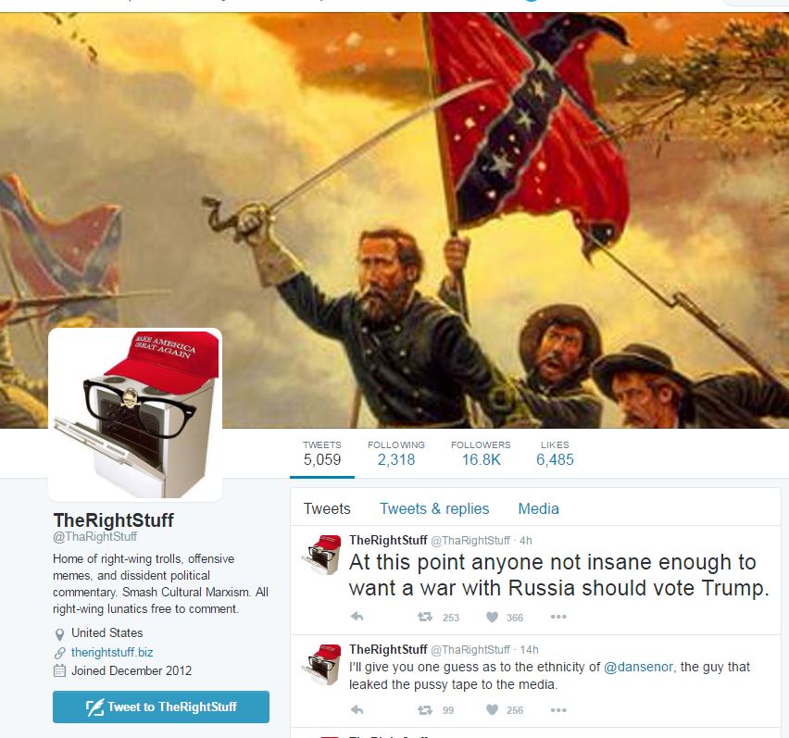Reply to the Russia war tweet
The width and height of the screenshot is (789, 738).
[x=357, y=617]
